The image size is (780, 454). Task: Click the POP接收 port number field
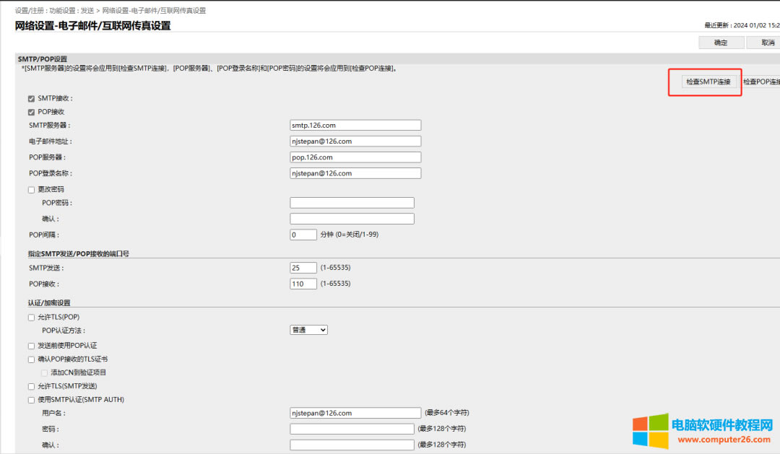click(x=303, y=284)
